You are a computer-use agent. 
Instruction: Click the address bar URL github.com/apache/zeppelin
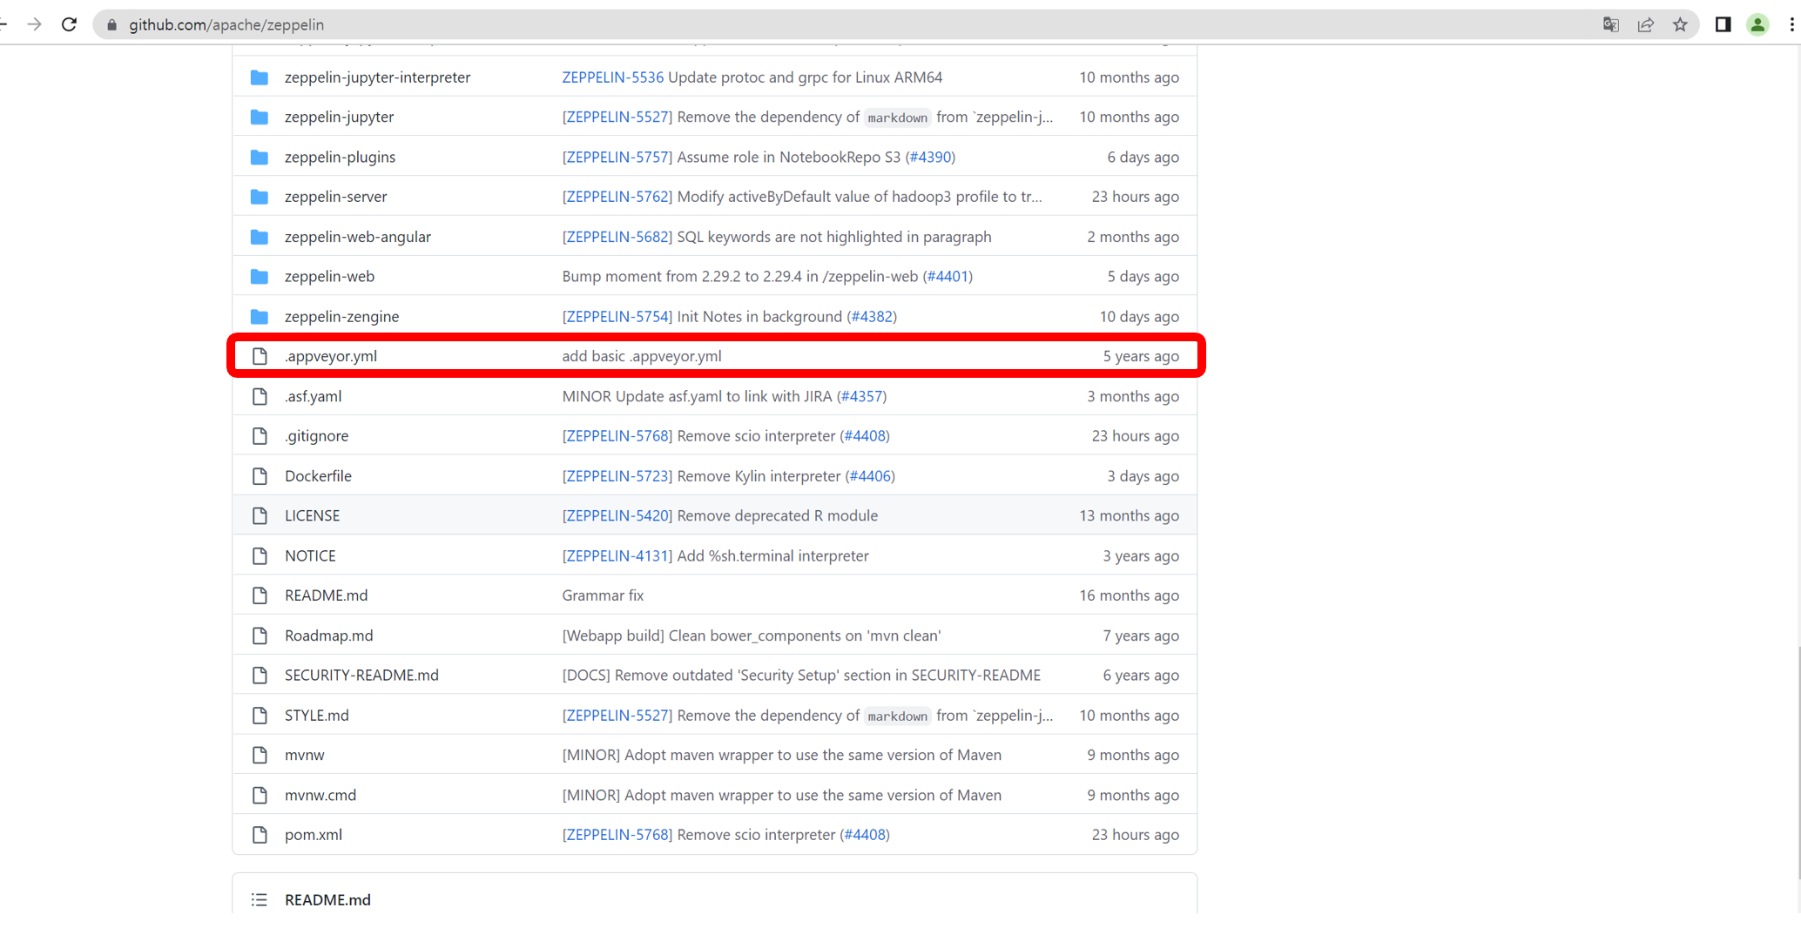[226, 25]
